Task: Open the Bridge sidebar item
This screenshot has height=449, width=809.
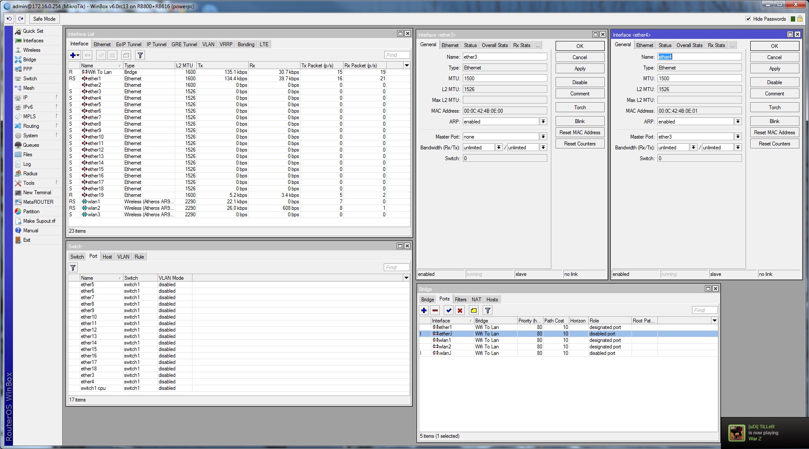Action: tap(29, 60)
